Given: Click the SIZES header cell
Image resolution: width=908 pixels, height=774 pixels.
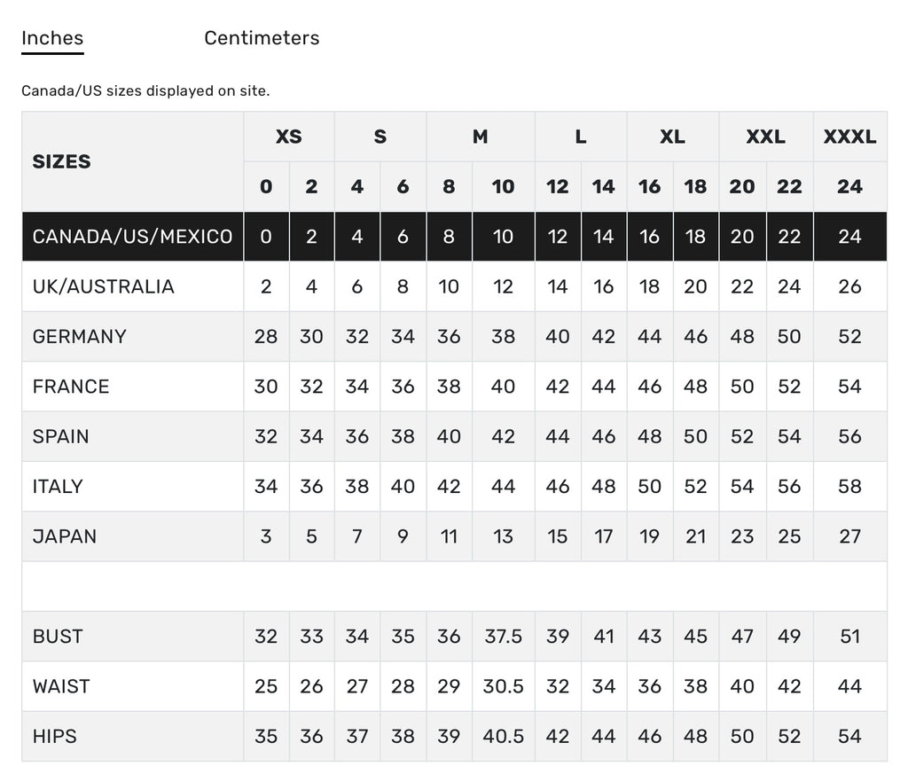Looking at the screenshot, I should 133,161.
